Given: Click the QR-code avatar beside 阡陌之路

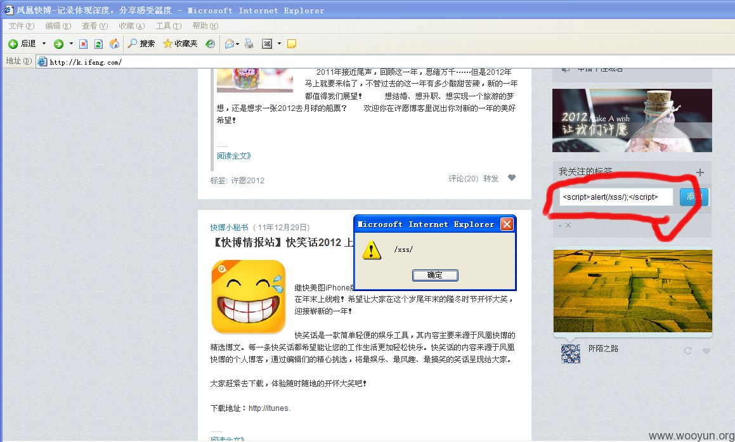Looking at the screenshot, I should [x=571, y=353].
